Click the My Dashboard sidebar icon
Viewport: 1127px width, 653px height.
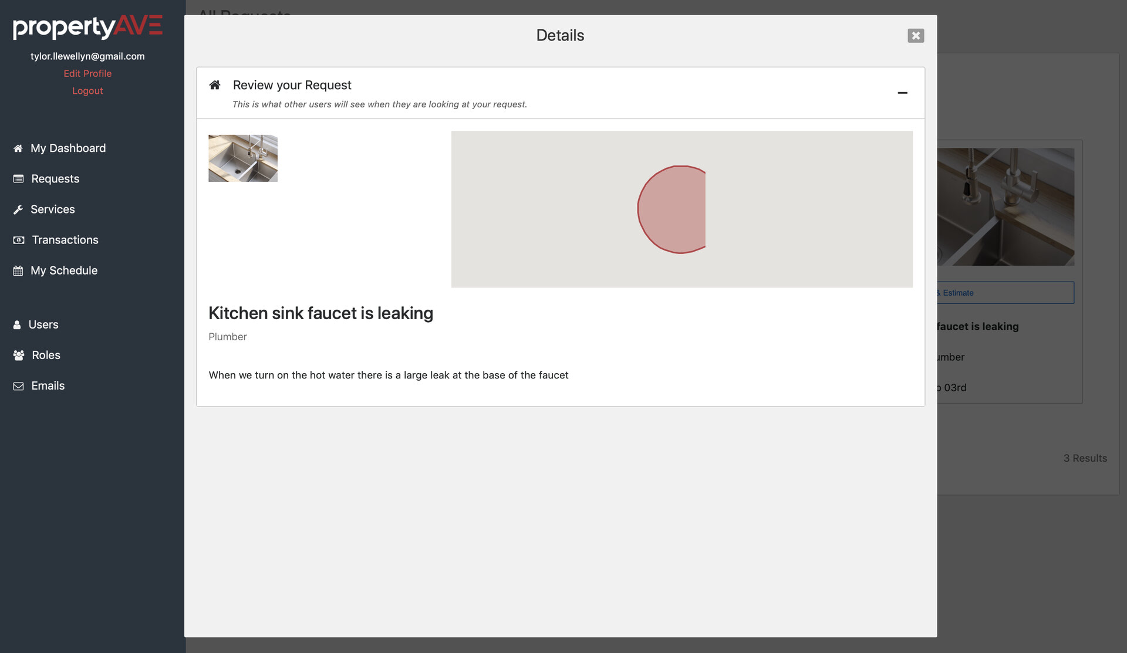[x=17, y=148]
